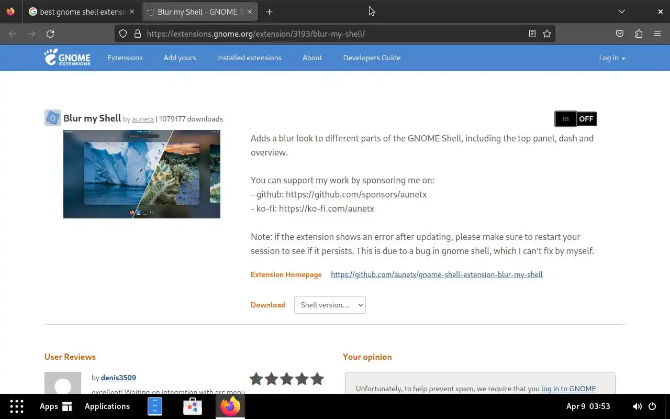The image size is (670, 419).
Task: Click denis3509 reviewer avatar
Action: click(x=63, y=383)
